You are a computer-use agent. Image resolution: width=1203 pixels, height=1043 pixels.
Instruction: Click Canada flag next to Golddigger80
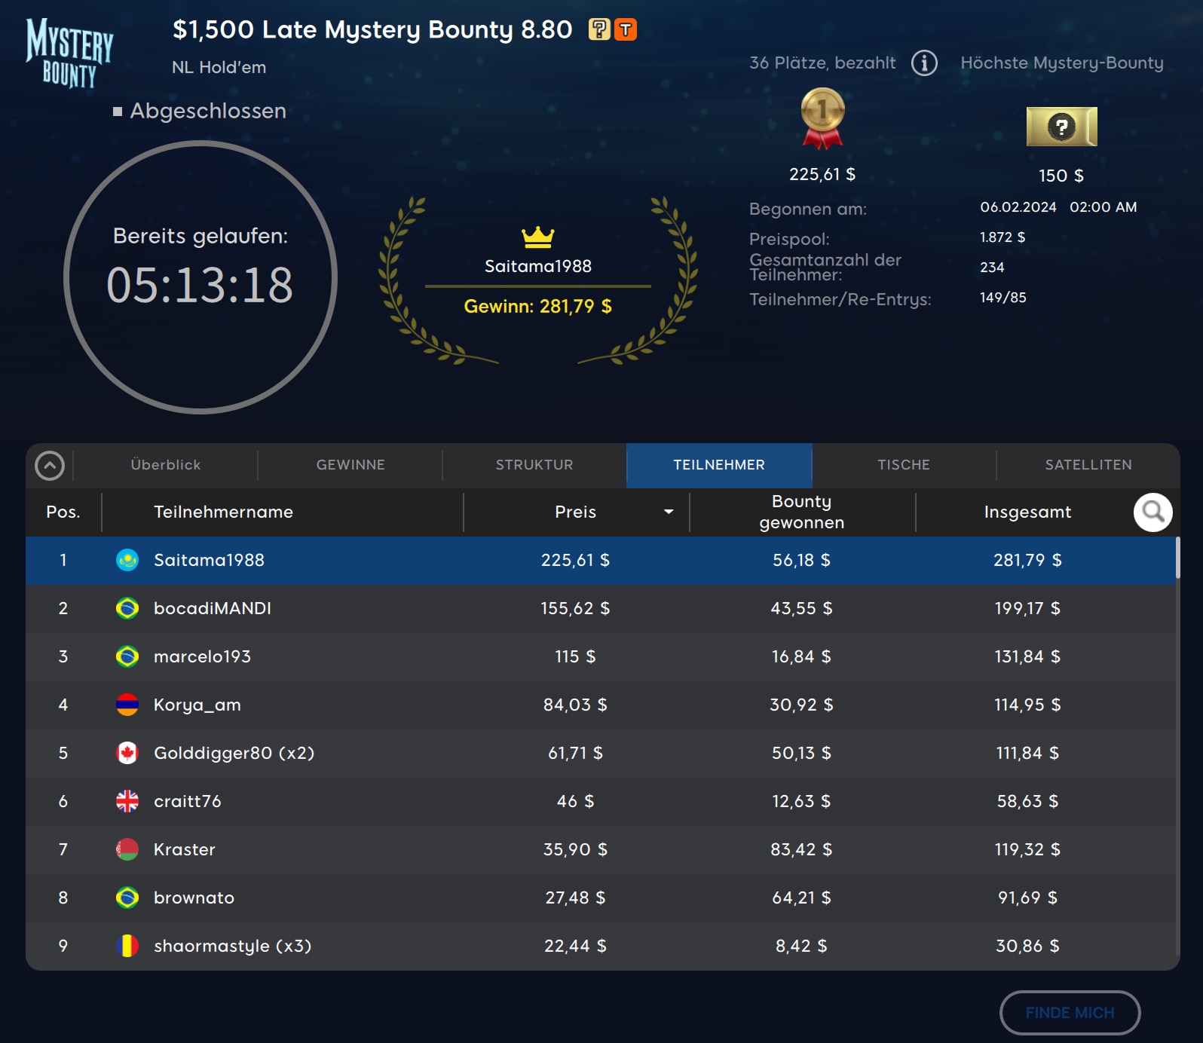coord(127,753)
